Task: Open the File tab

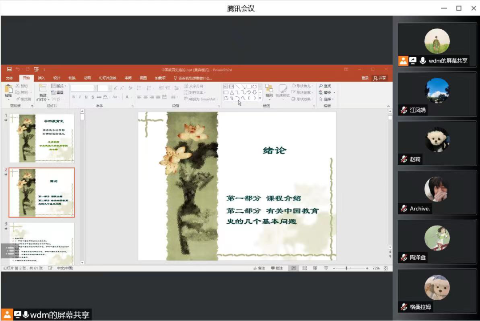Action: (9, 78)
